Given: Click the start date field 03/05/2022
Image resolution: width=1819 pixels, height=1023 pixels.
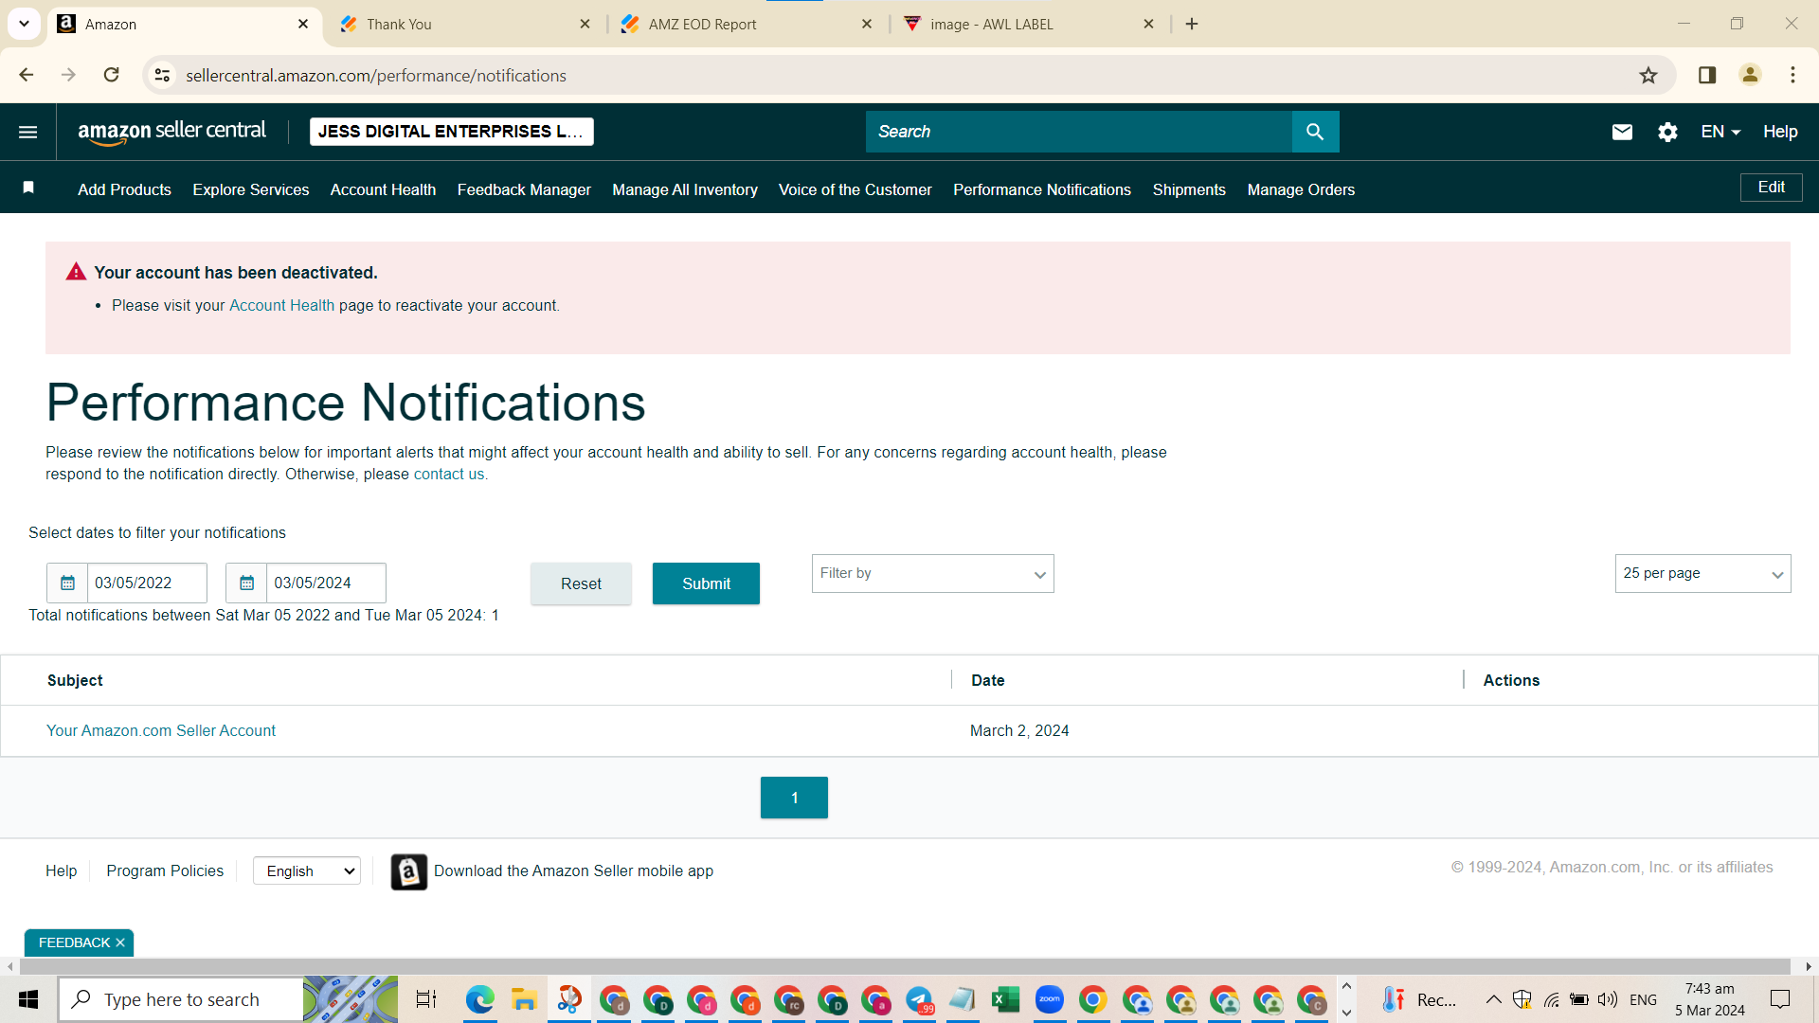Looking at the screenshot, I should [x=147, y=583].
